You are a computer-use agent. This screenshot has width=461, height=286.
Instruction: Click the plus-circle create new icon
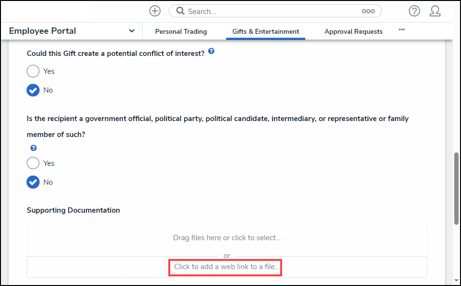(155, 11)
